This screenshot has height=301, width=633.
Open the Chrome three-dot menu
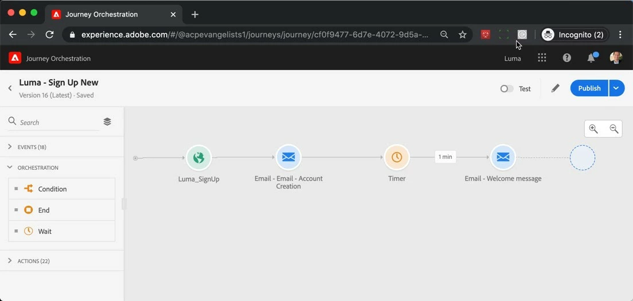click(x=620, y=35)
